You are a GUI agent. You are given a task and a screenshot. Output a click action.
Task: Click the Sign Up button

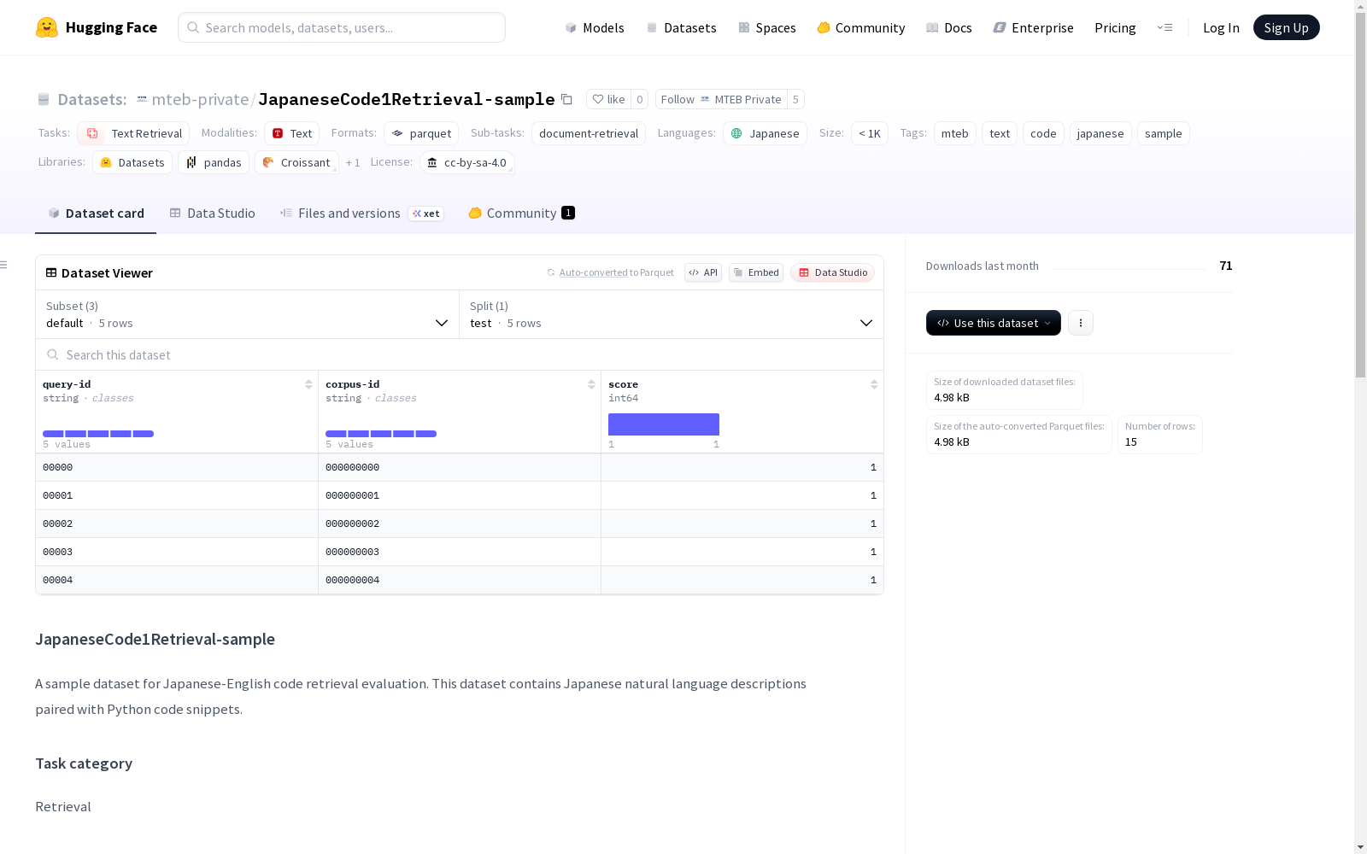click(1286, 27)
